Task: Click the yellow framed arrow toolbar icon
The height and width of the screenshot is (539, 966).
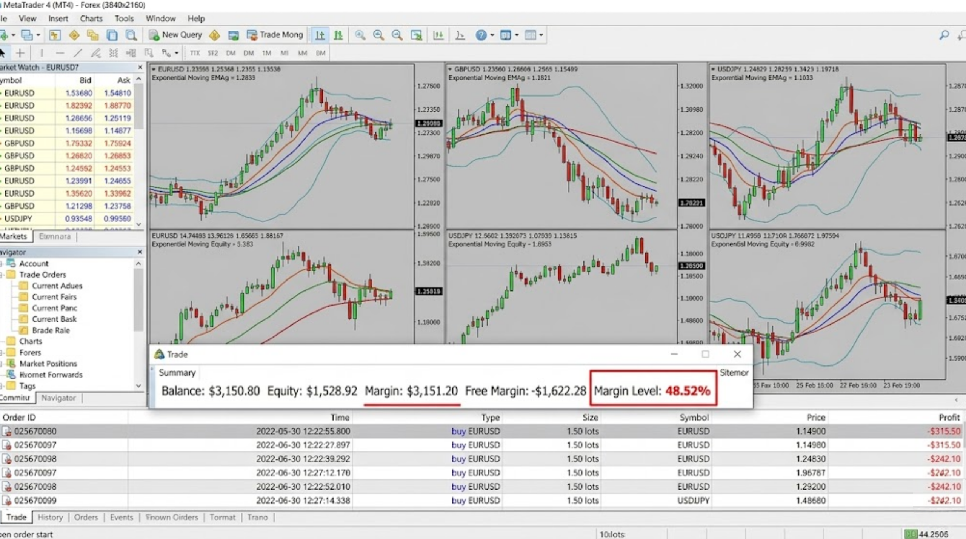Action: [55, 35]
